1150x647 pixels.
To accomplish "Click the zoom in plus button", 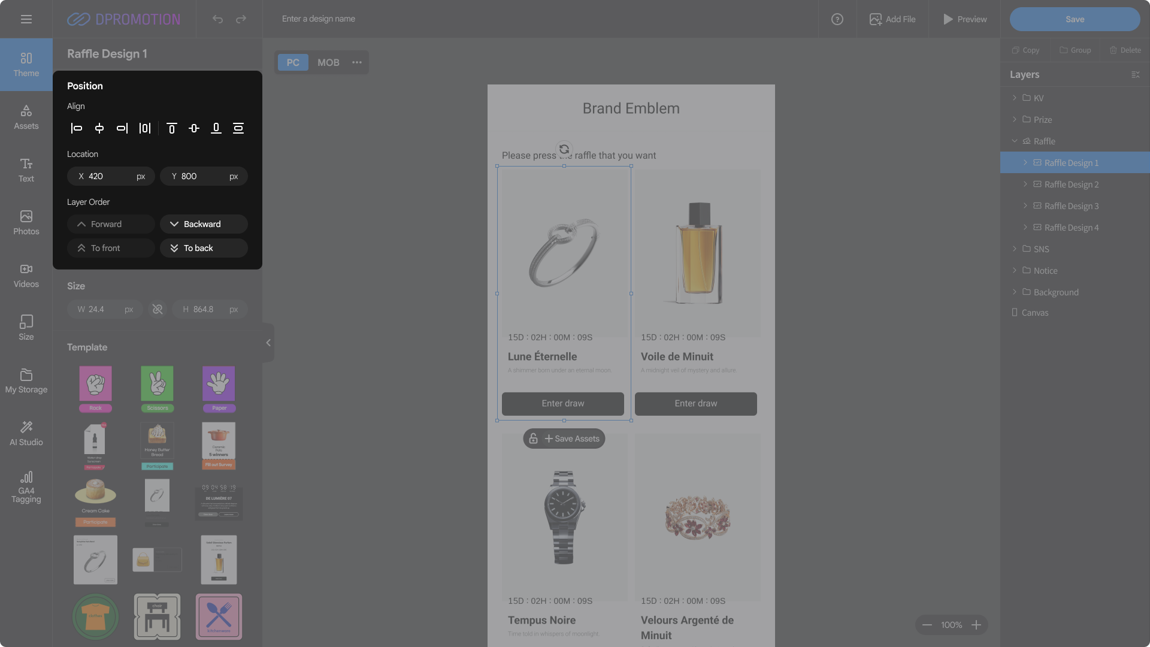I will 976,625.
